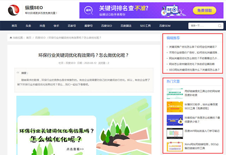Screen dimensions: 226x155
Task: Click 点击查看>> in the cover image
Action: [x=75, y=149]
